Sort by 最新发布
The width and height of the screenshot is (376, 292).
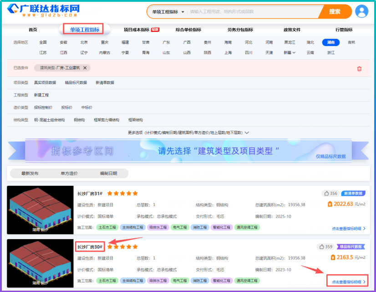[30, 174]
